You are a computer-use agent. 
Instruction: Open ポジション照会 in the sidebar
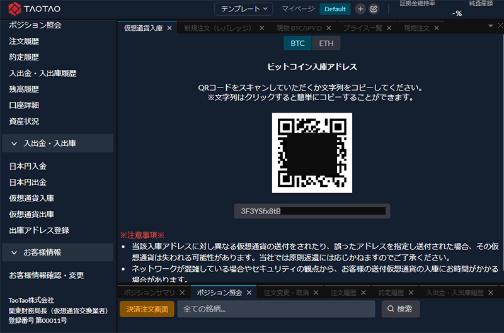tap(35, 25)
